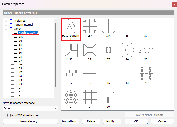
Task: Expand the Pattern internal category node
Action: tap(6, 25)
